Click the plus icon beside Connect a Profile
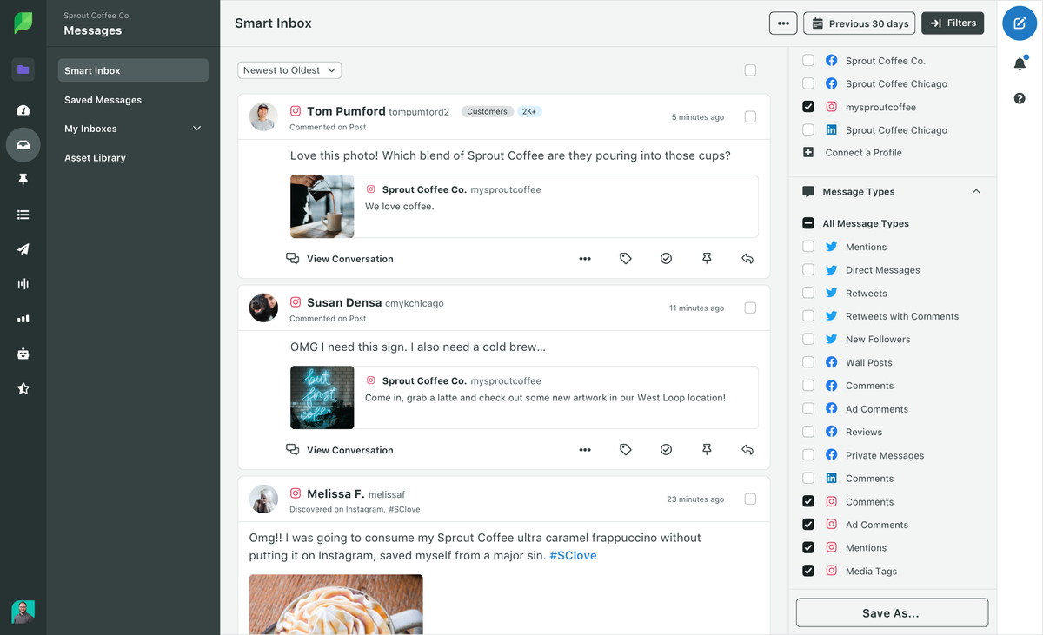Viewport: 1043px width, 635px height. point(808,152)
